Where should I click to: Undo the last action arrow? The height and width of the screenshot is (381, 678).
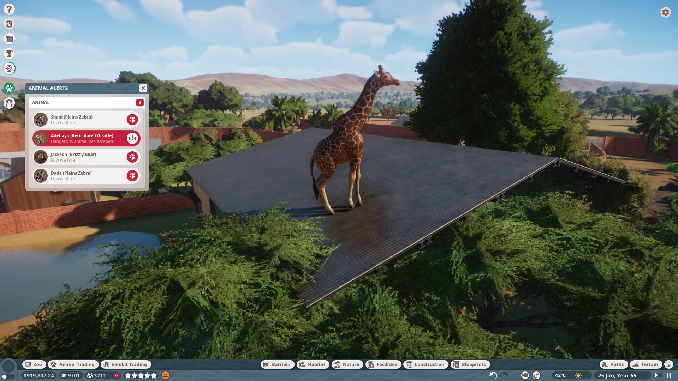493,375
